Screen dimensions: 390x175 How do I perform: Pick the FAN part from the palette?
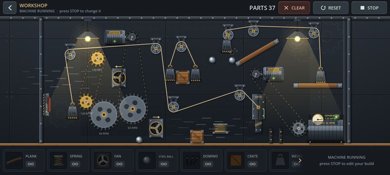click(x=113, y=160)
